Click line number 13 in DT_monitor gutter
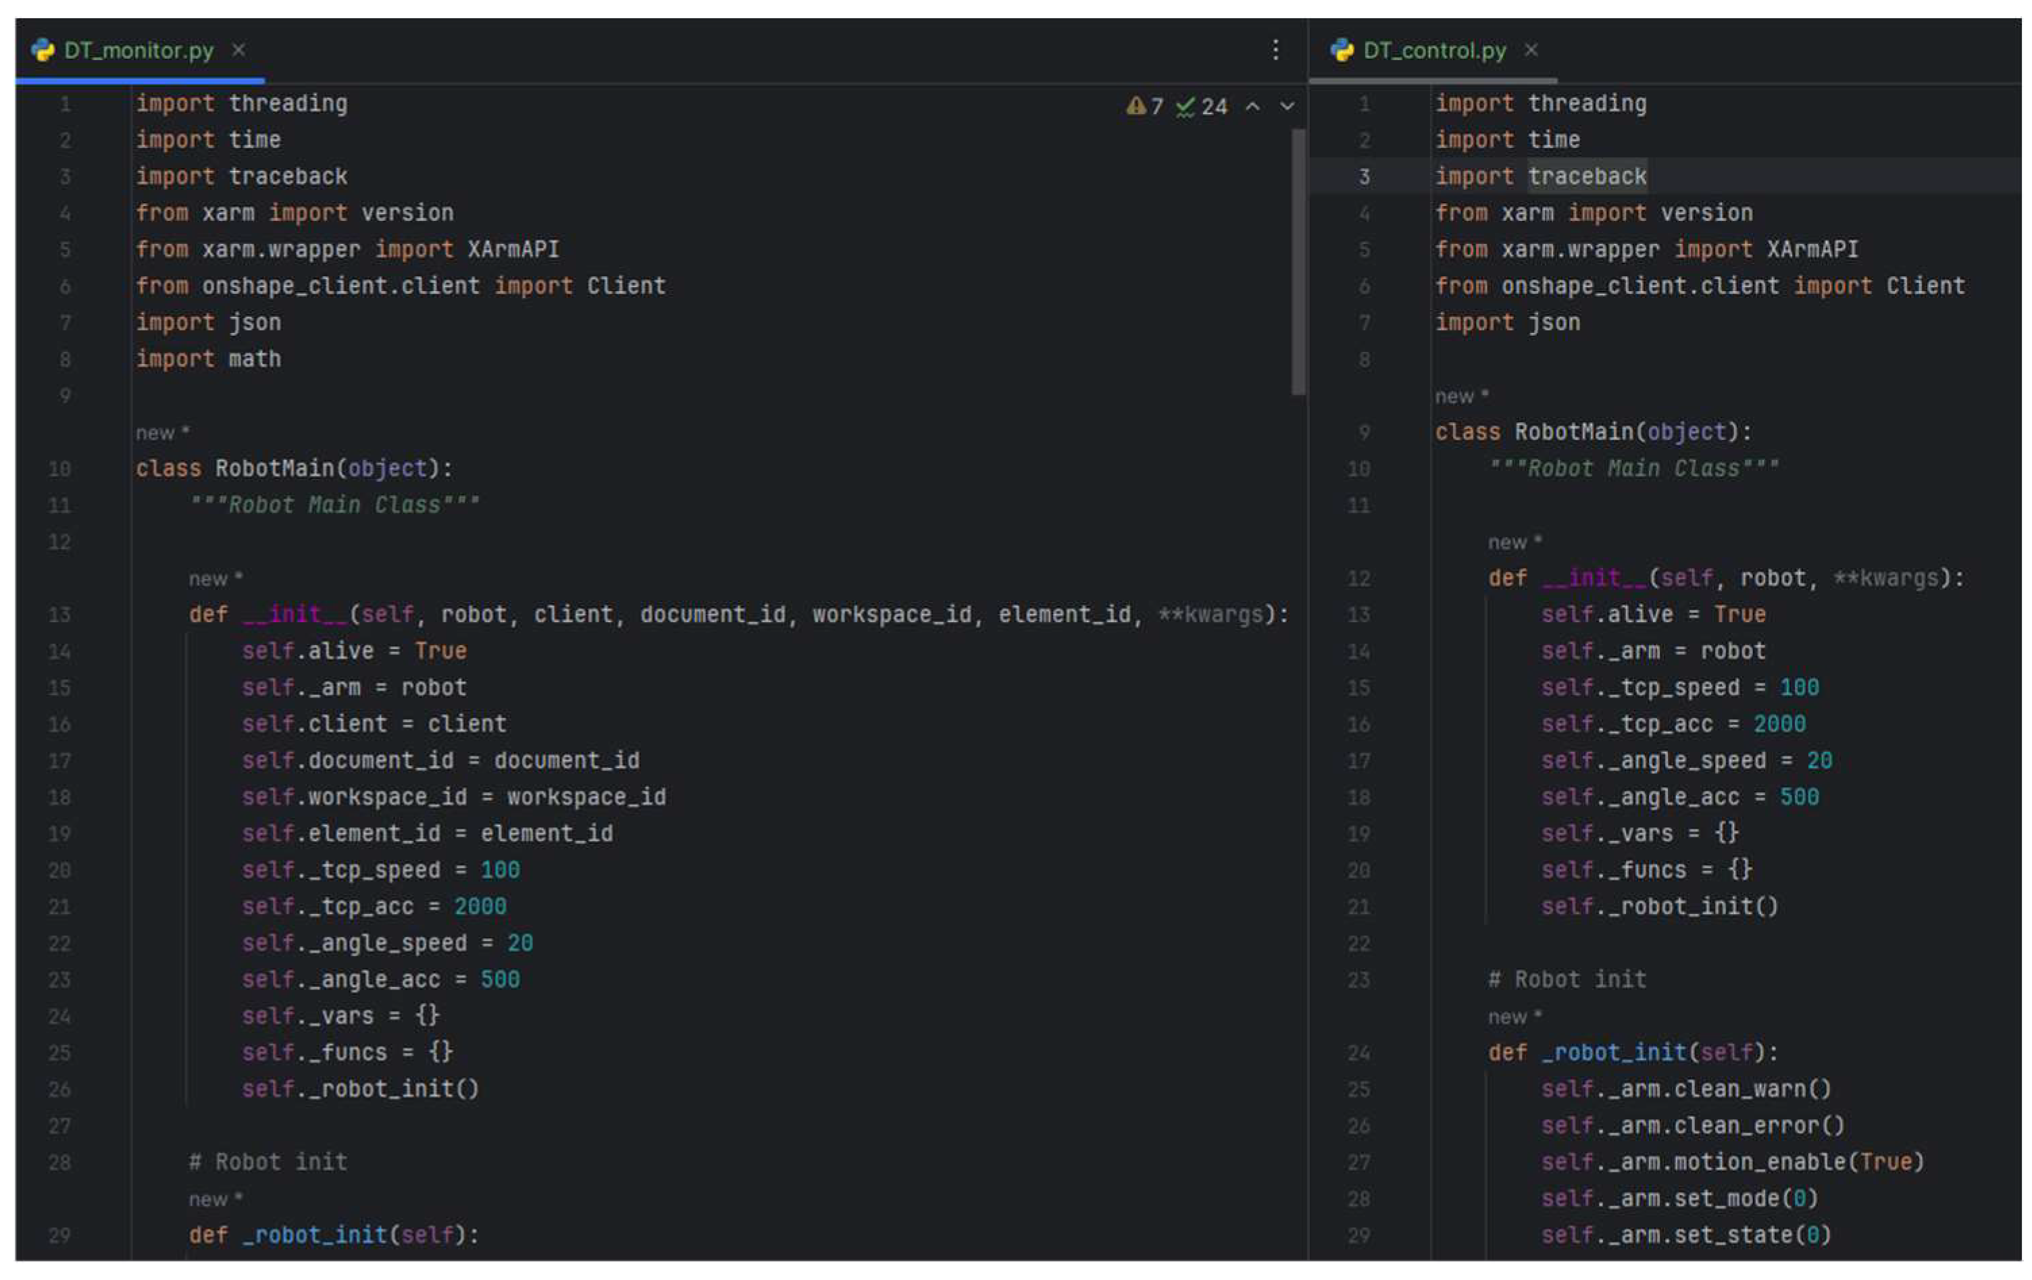 point(60,615)
